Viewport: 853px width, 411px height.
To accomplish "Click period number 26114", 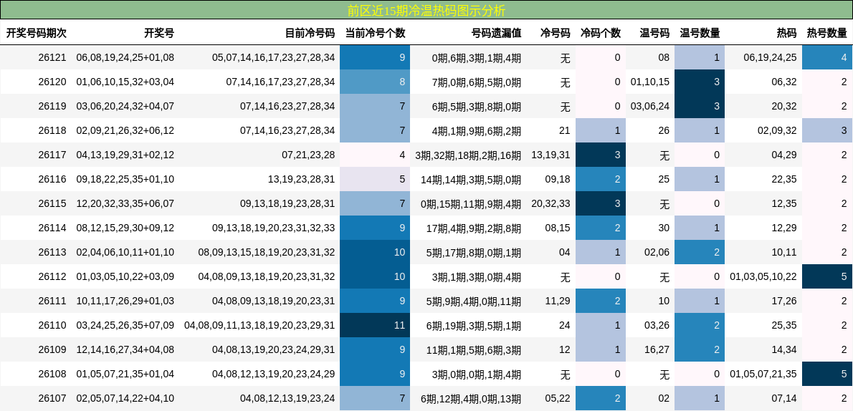I will (x=52, y=228).
